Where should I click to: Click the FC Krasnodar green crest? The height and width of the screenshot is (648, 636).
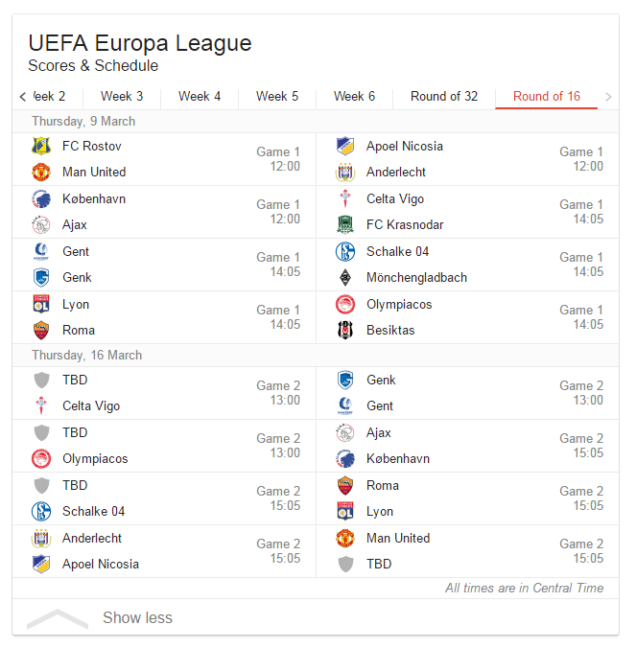pyautogui.click(x=345, y=225)
